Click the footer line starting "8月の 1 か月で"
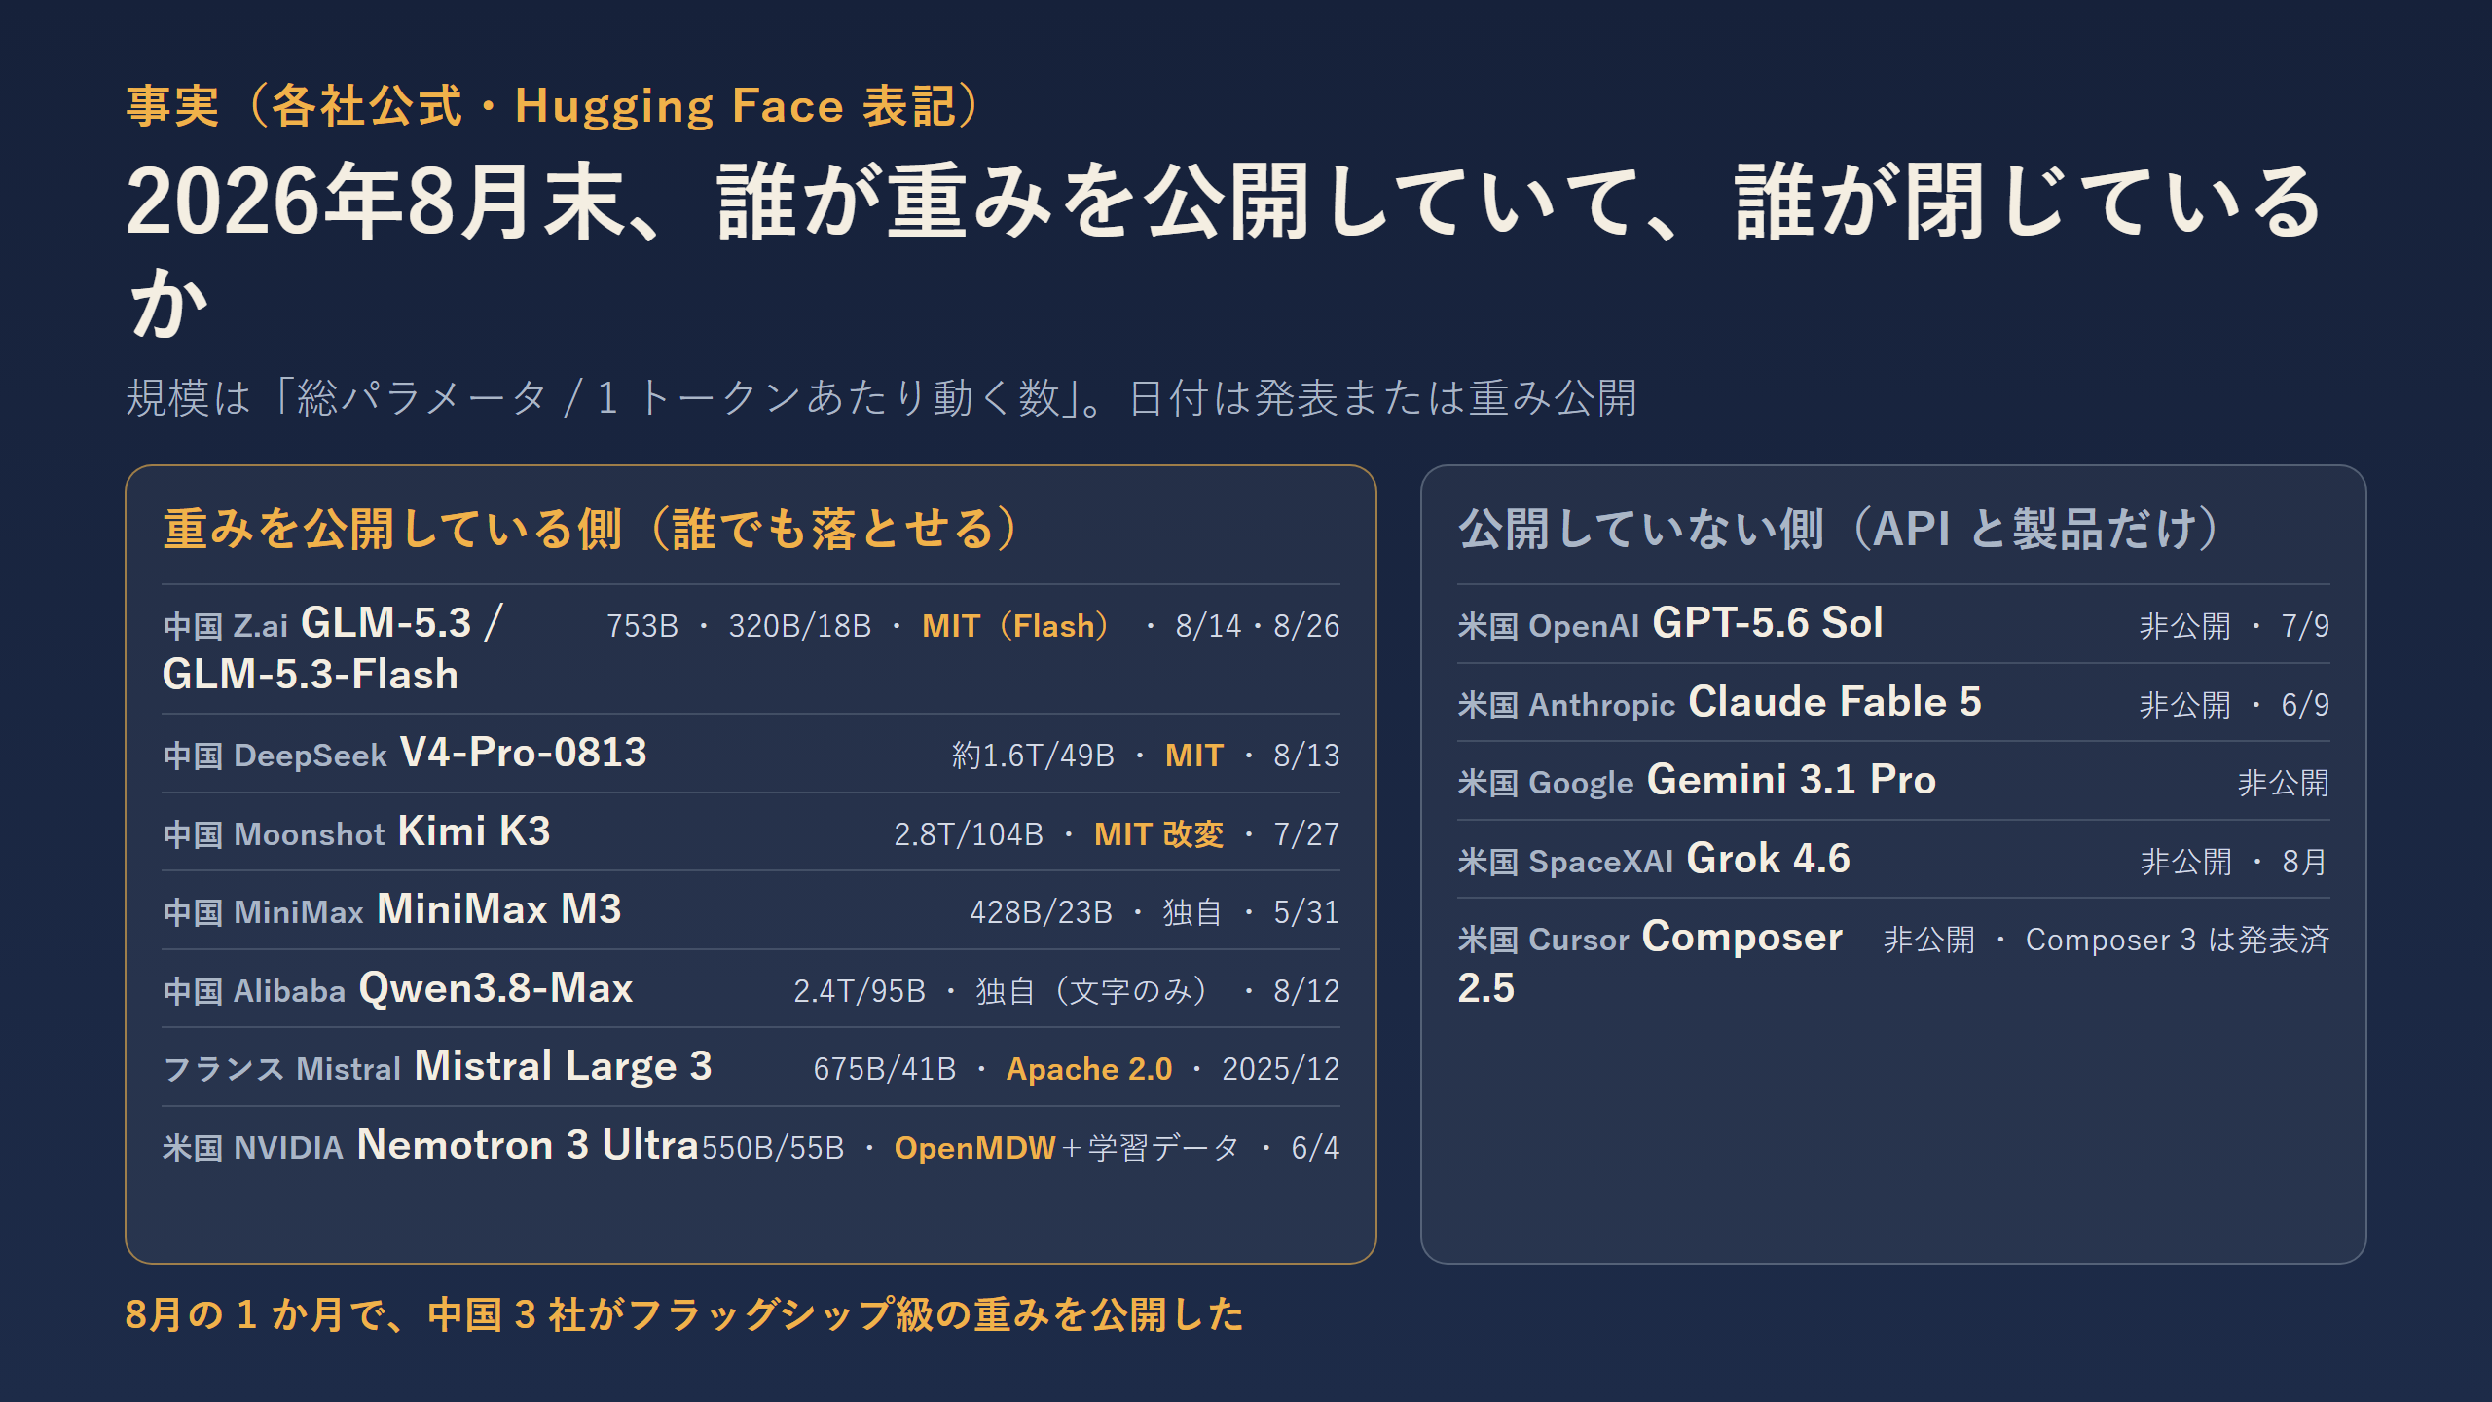This screenshot has height=1402, width=2492. point(684,1314)
